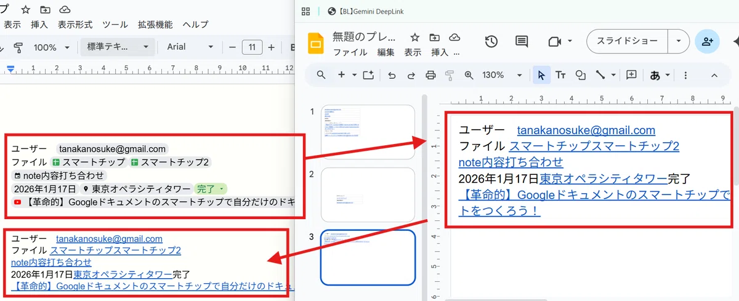739x301 pixels.
Task: Click the note内容打ち合わせ calendar chip in Docs
Action: [59, 175]
